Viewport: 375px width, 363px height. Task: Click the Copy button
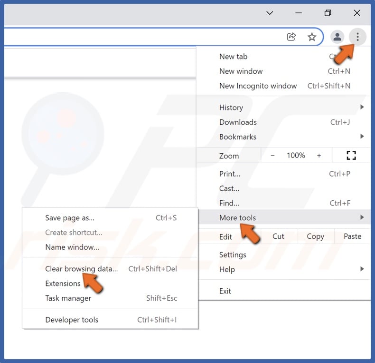pos(316,236)
